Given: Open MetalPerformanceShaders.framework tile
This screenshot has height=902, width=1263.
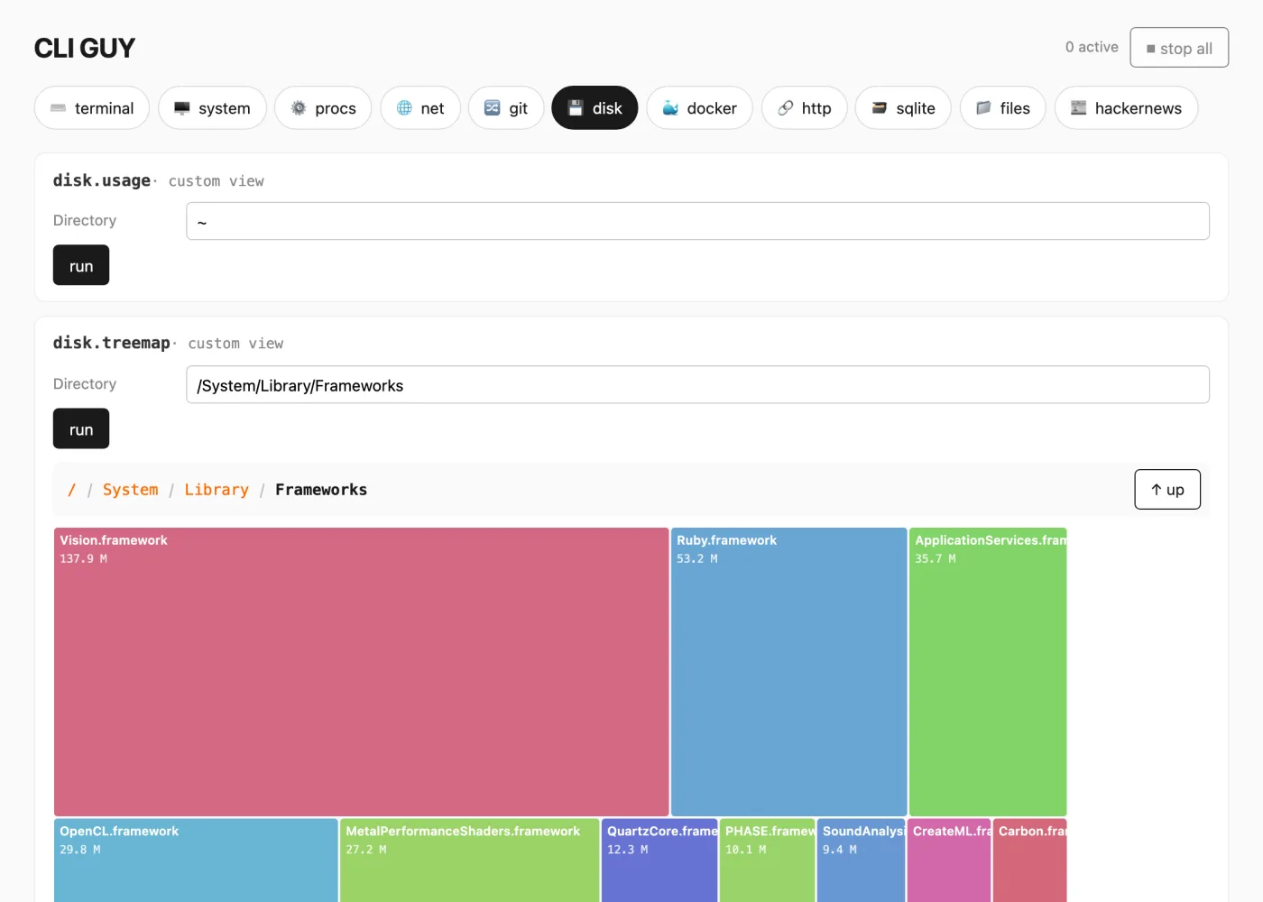Looking at the screenshot, I should [x=469, y=861].
